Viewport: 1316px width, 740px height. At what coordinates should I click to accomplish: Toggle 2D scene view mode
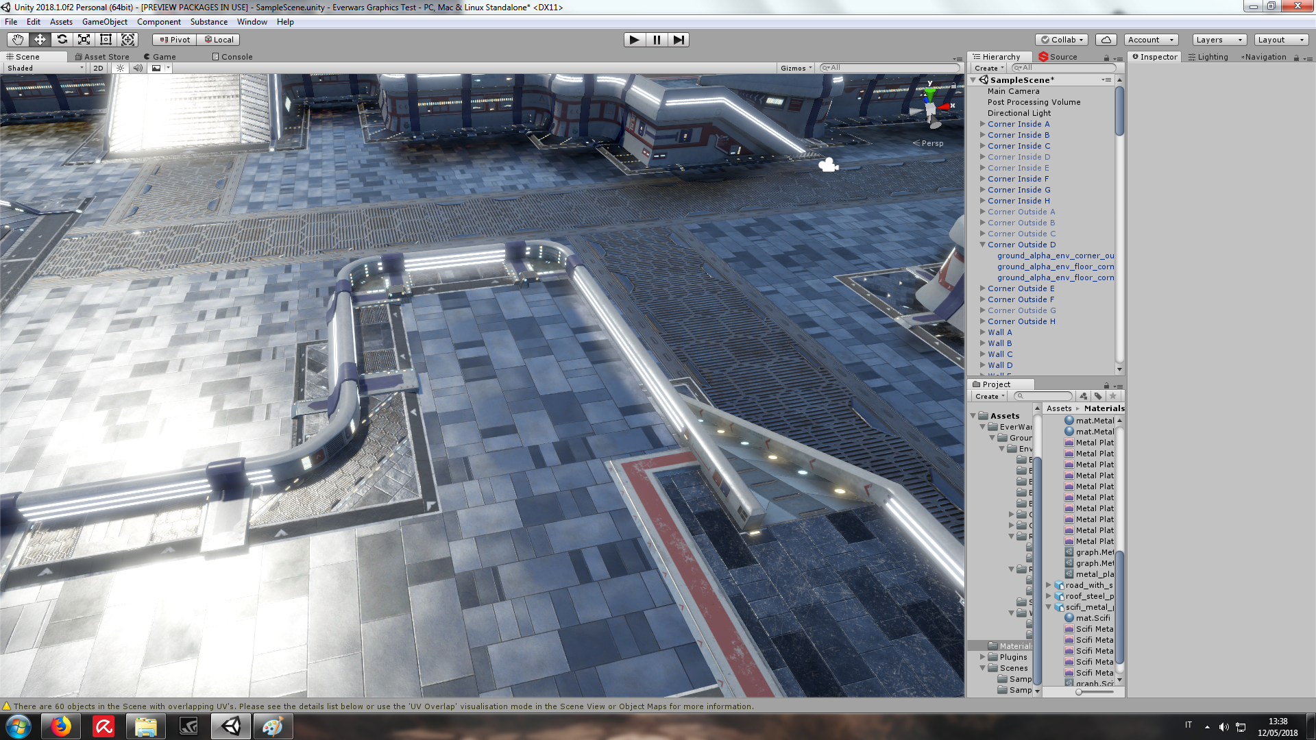[x=98, y=68]
